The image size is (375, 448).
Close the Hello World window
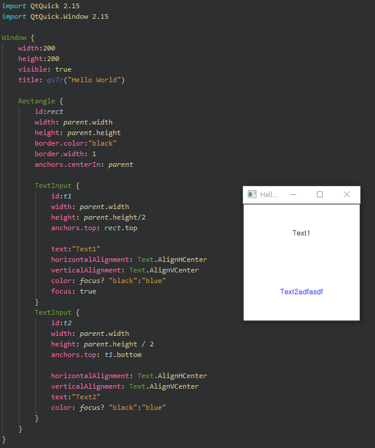tap(347, 194)
